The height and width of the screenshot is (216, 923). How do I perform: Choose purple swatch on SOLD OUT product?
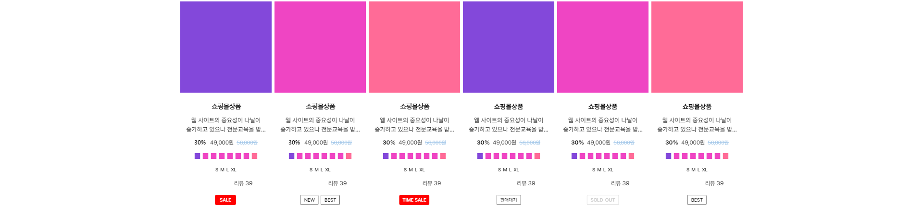(574, 156)
